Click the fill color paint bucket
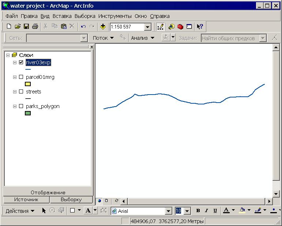This screenshot has height=226, width=282. (x=242, y=210)
